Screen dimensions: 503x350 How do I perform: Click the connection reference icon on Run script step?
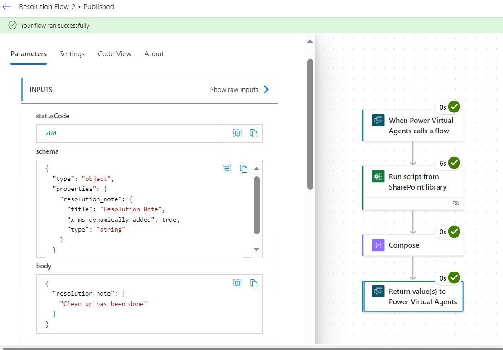pos(456,204)
